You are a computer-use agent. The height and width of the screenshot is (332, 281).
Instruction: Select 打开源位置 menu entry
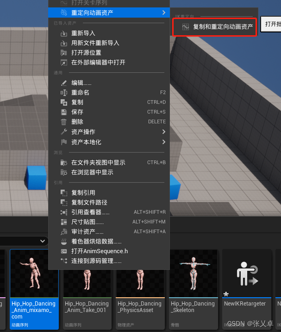[109, 53]
